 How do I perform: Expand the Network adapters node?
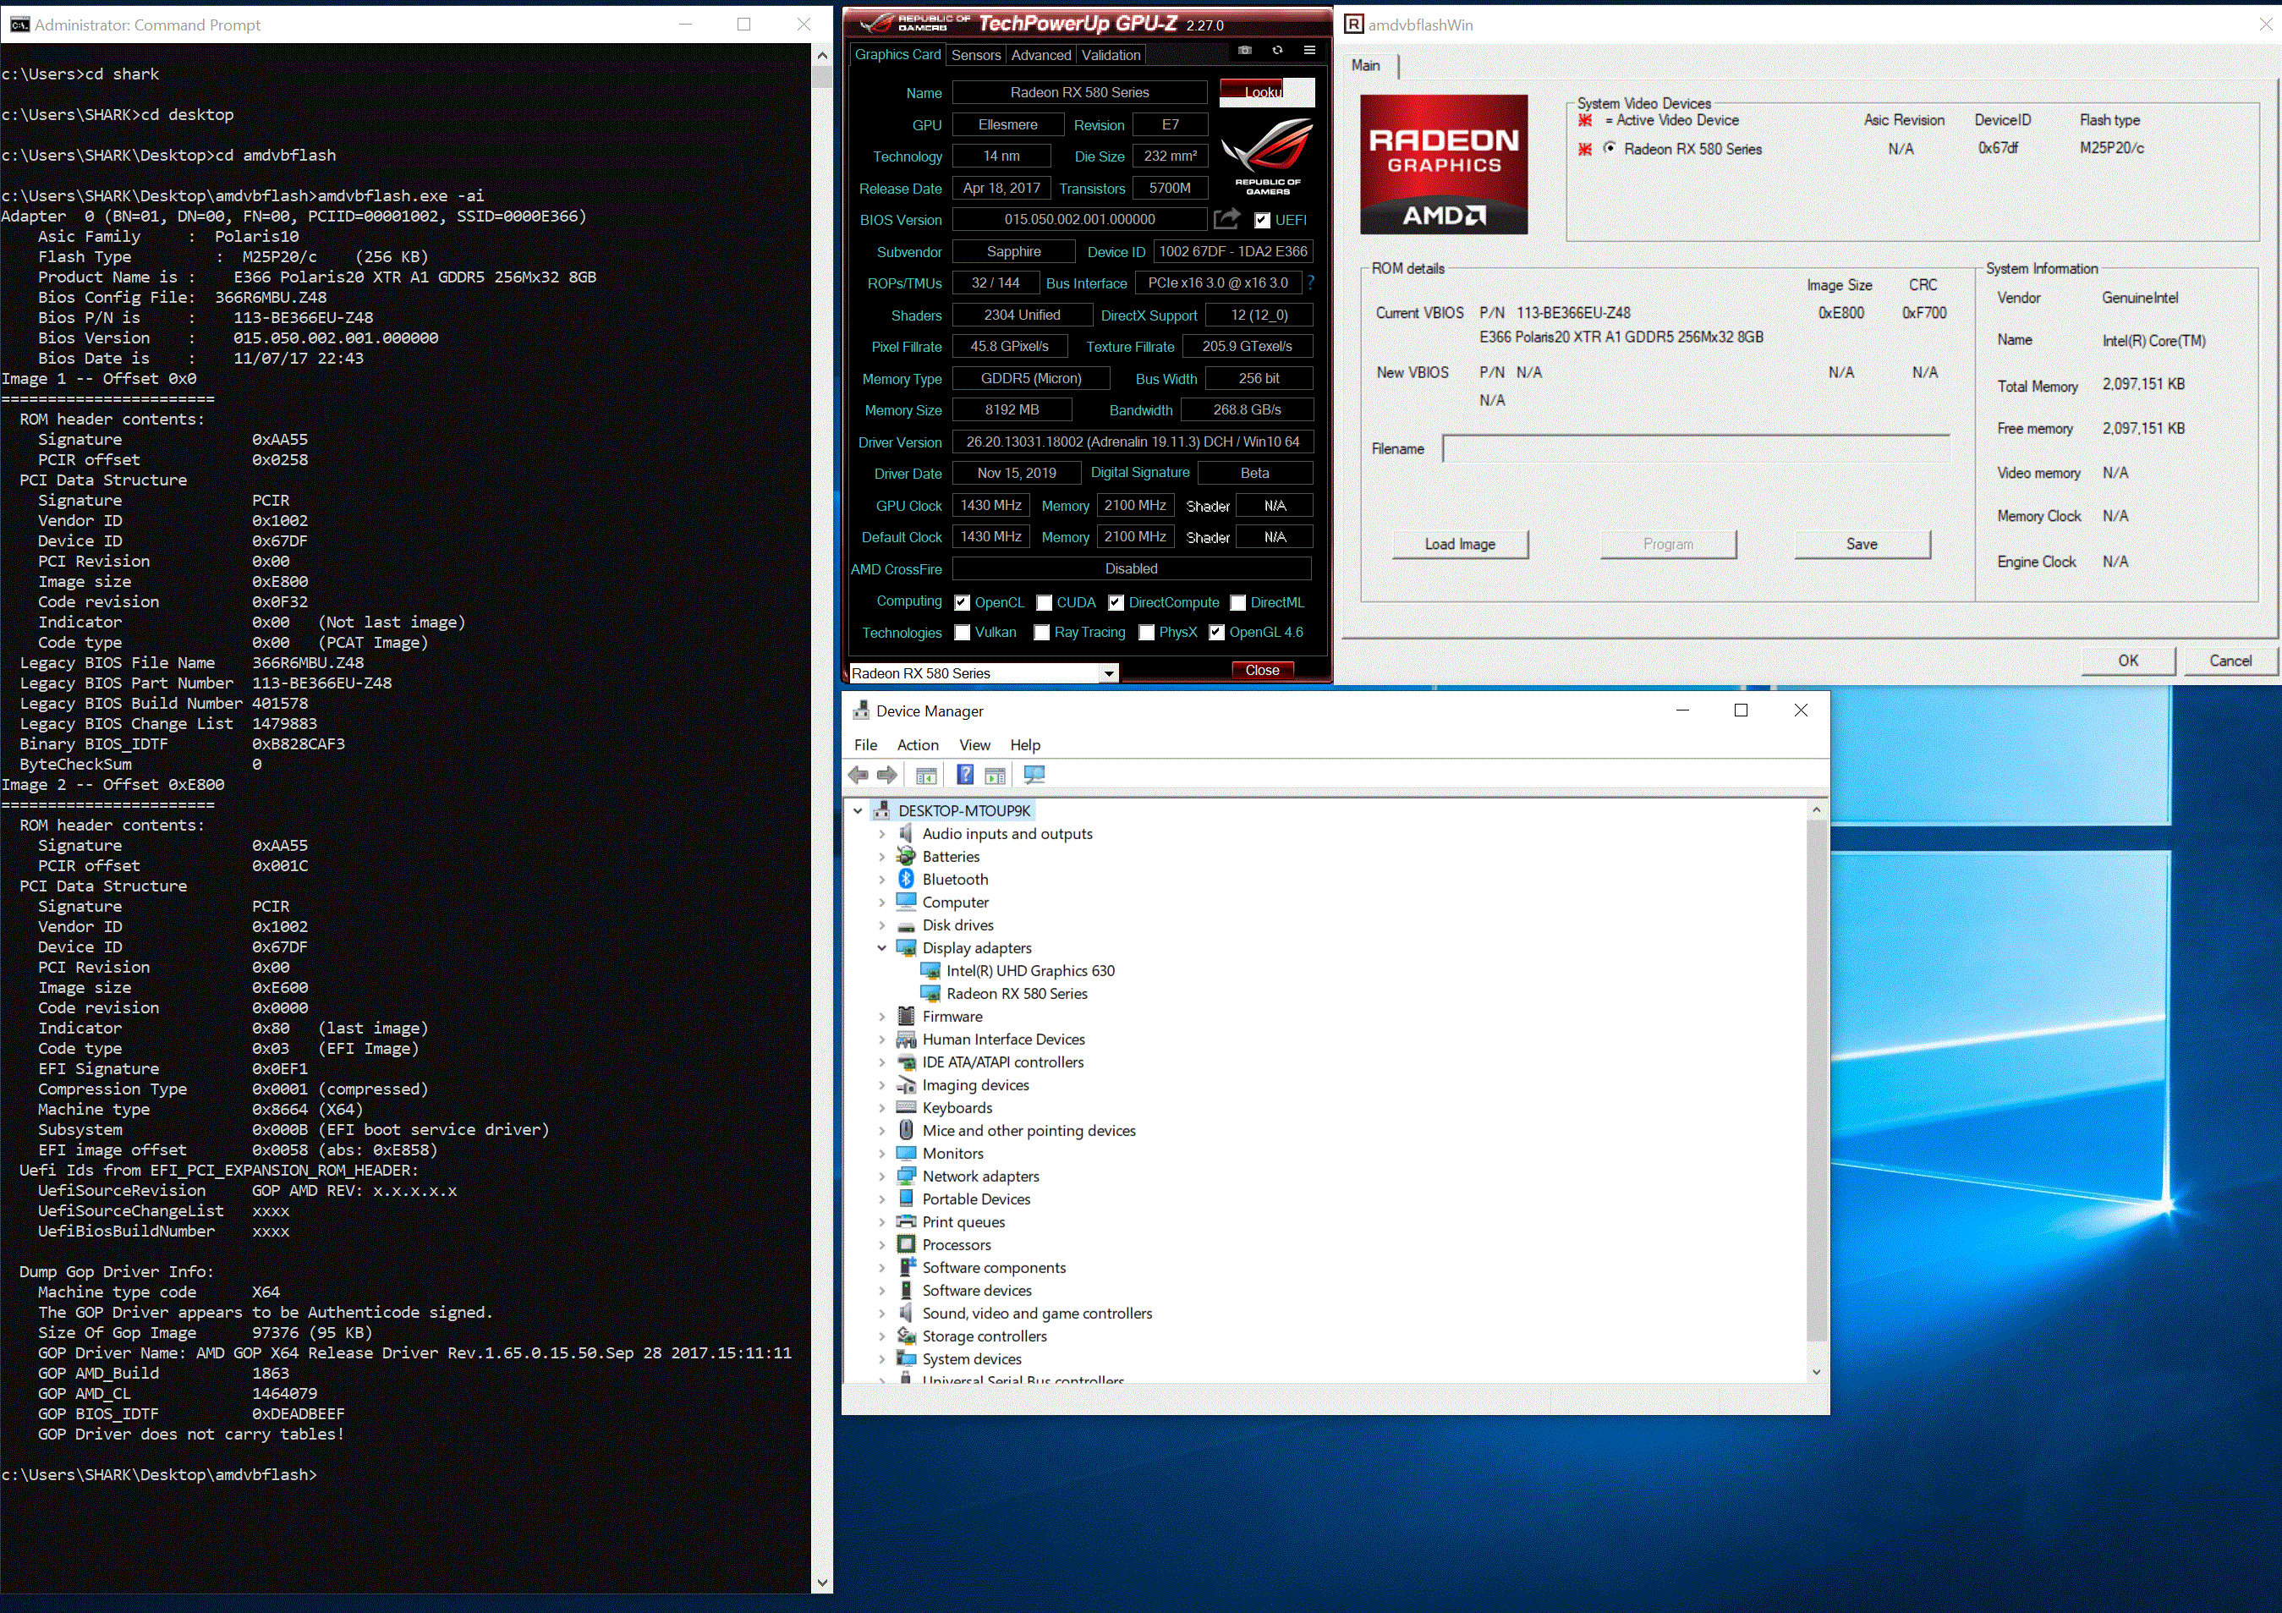[x=881, y=1177]
